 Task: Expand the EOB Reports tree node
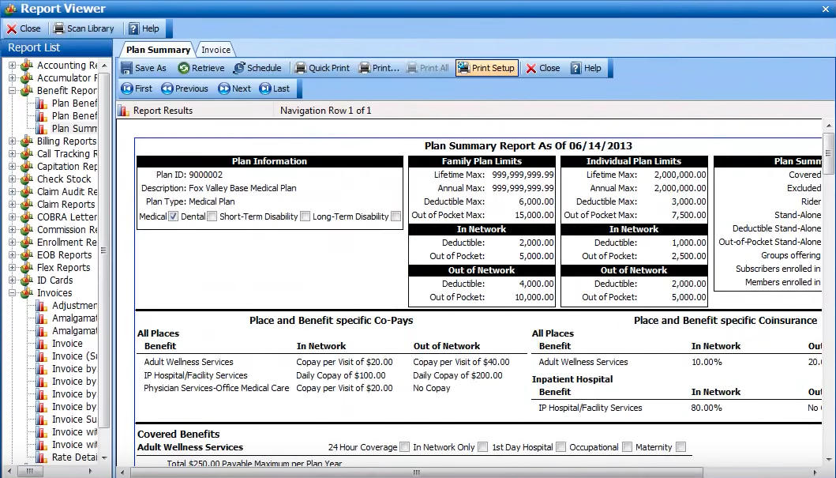[13, 255]
